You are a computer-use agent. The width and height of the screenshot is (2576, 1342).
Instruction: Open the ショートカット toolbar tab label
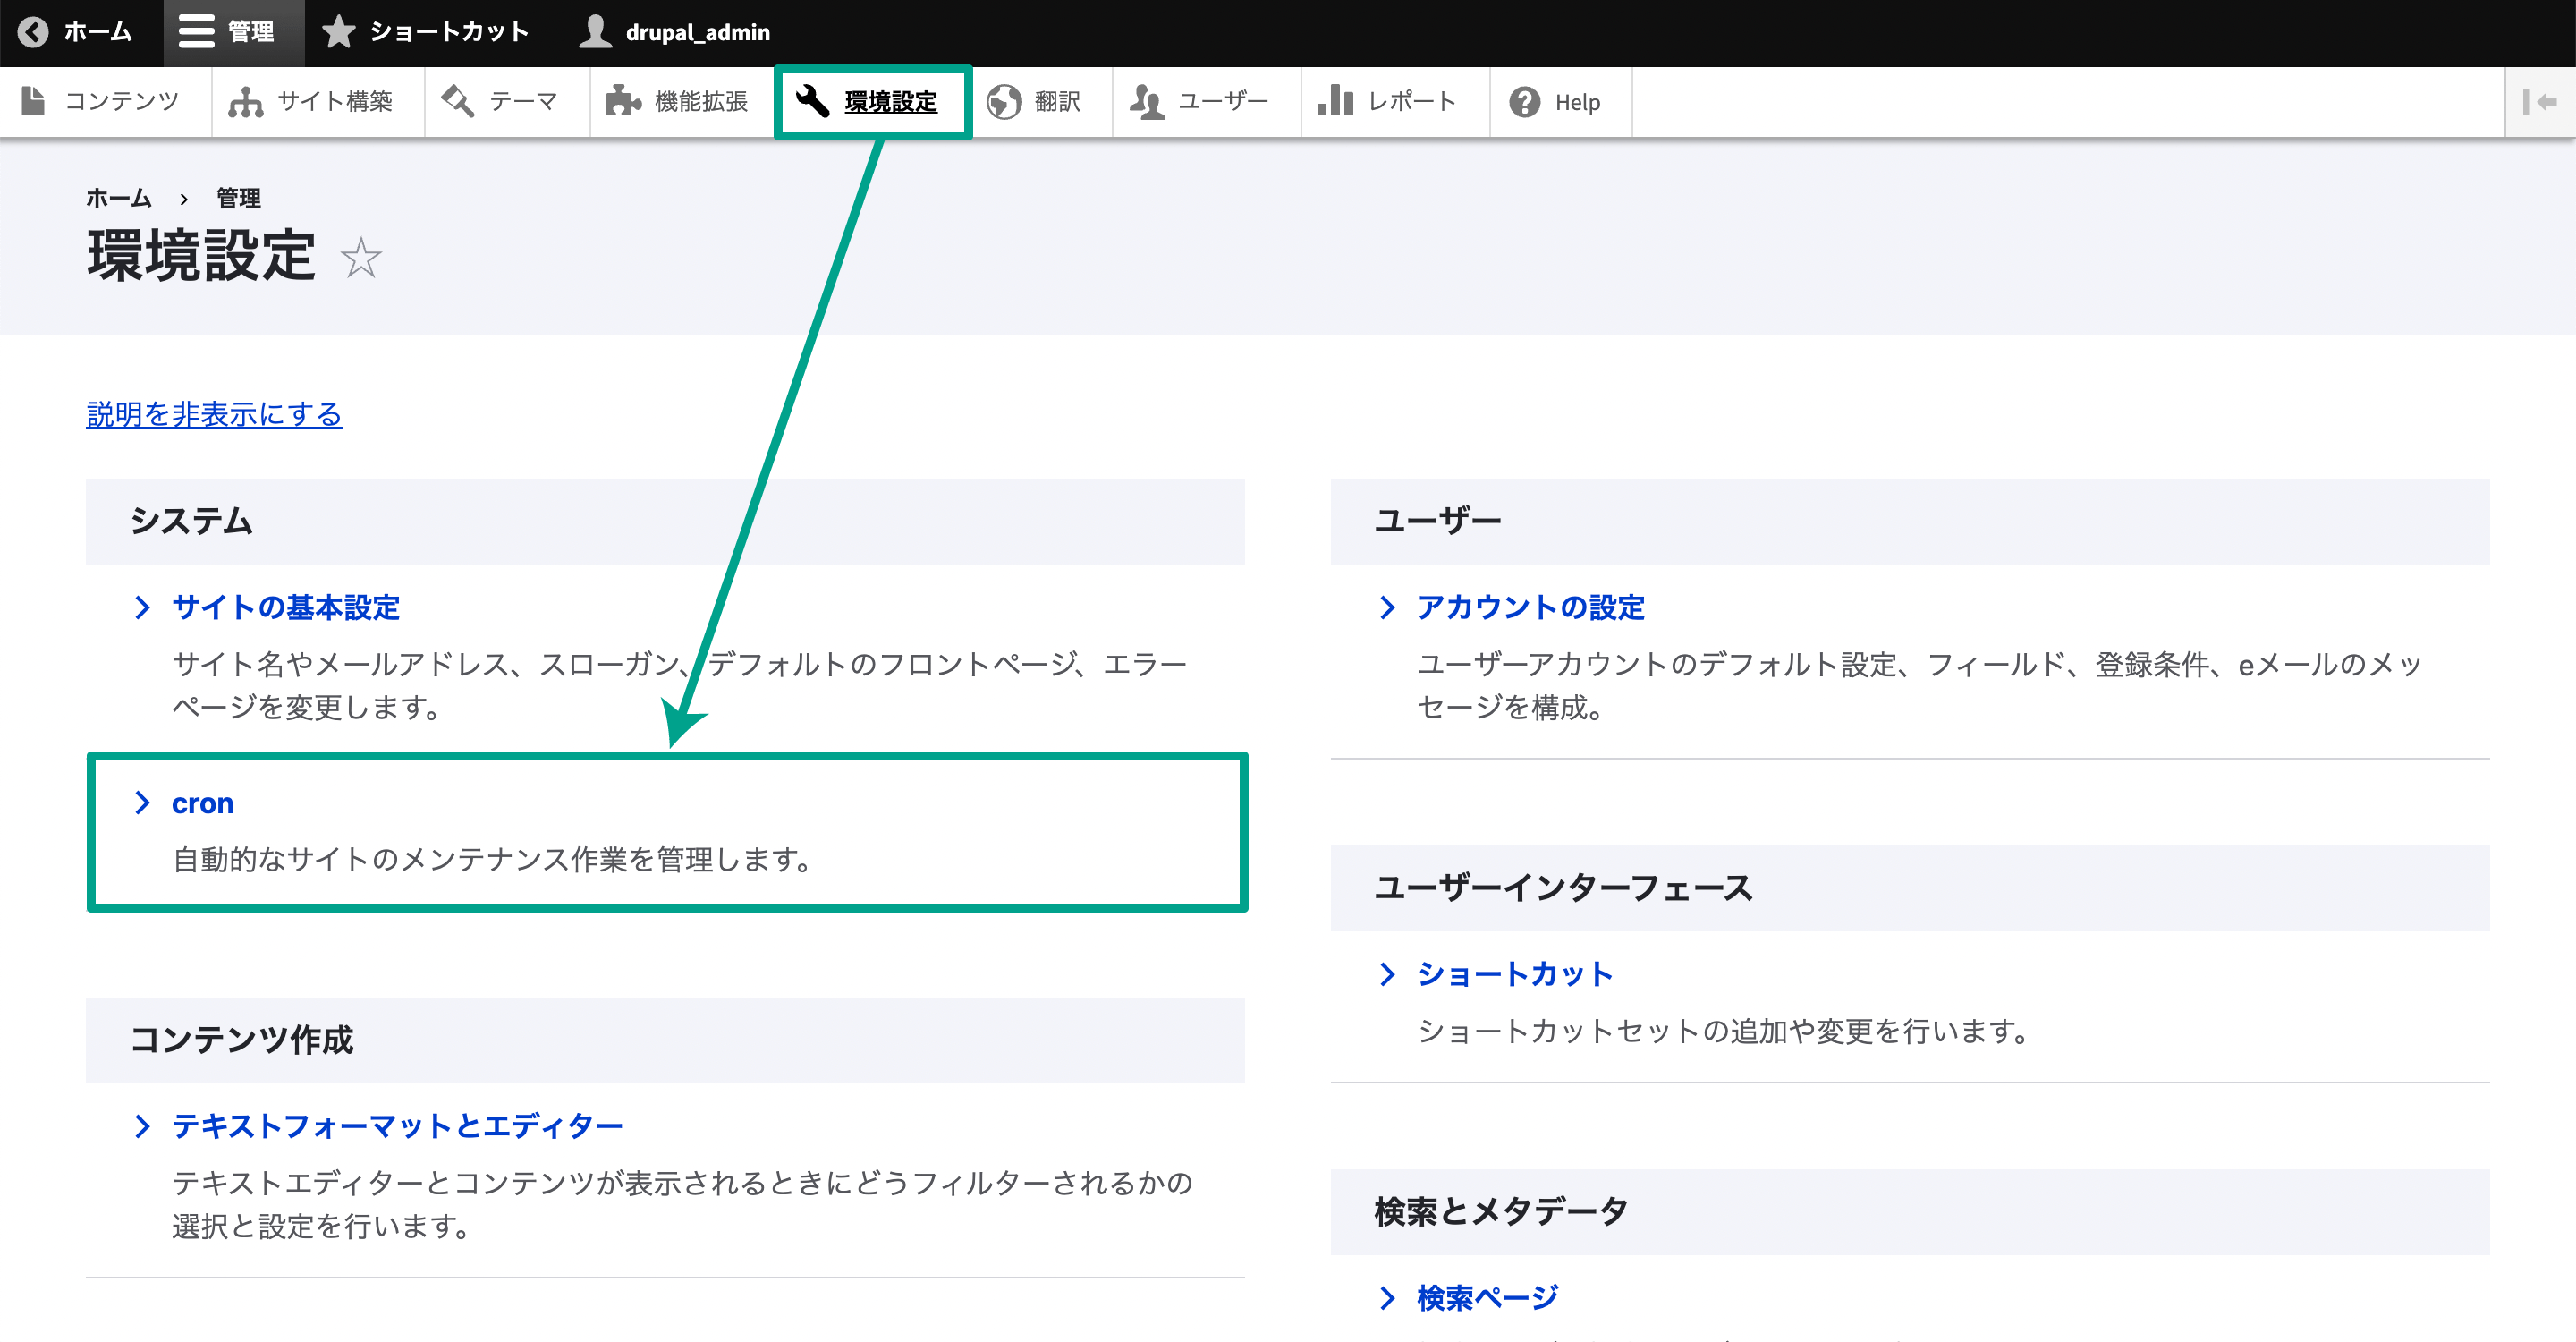point(449,32)
